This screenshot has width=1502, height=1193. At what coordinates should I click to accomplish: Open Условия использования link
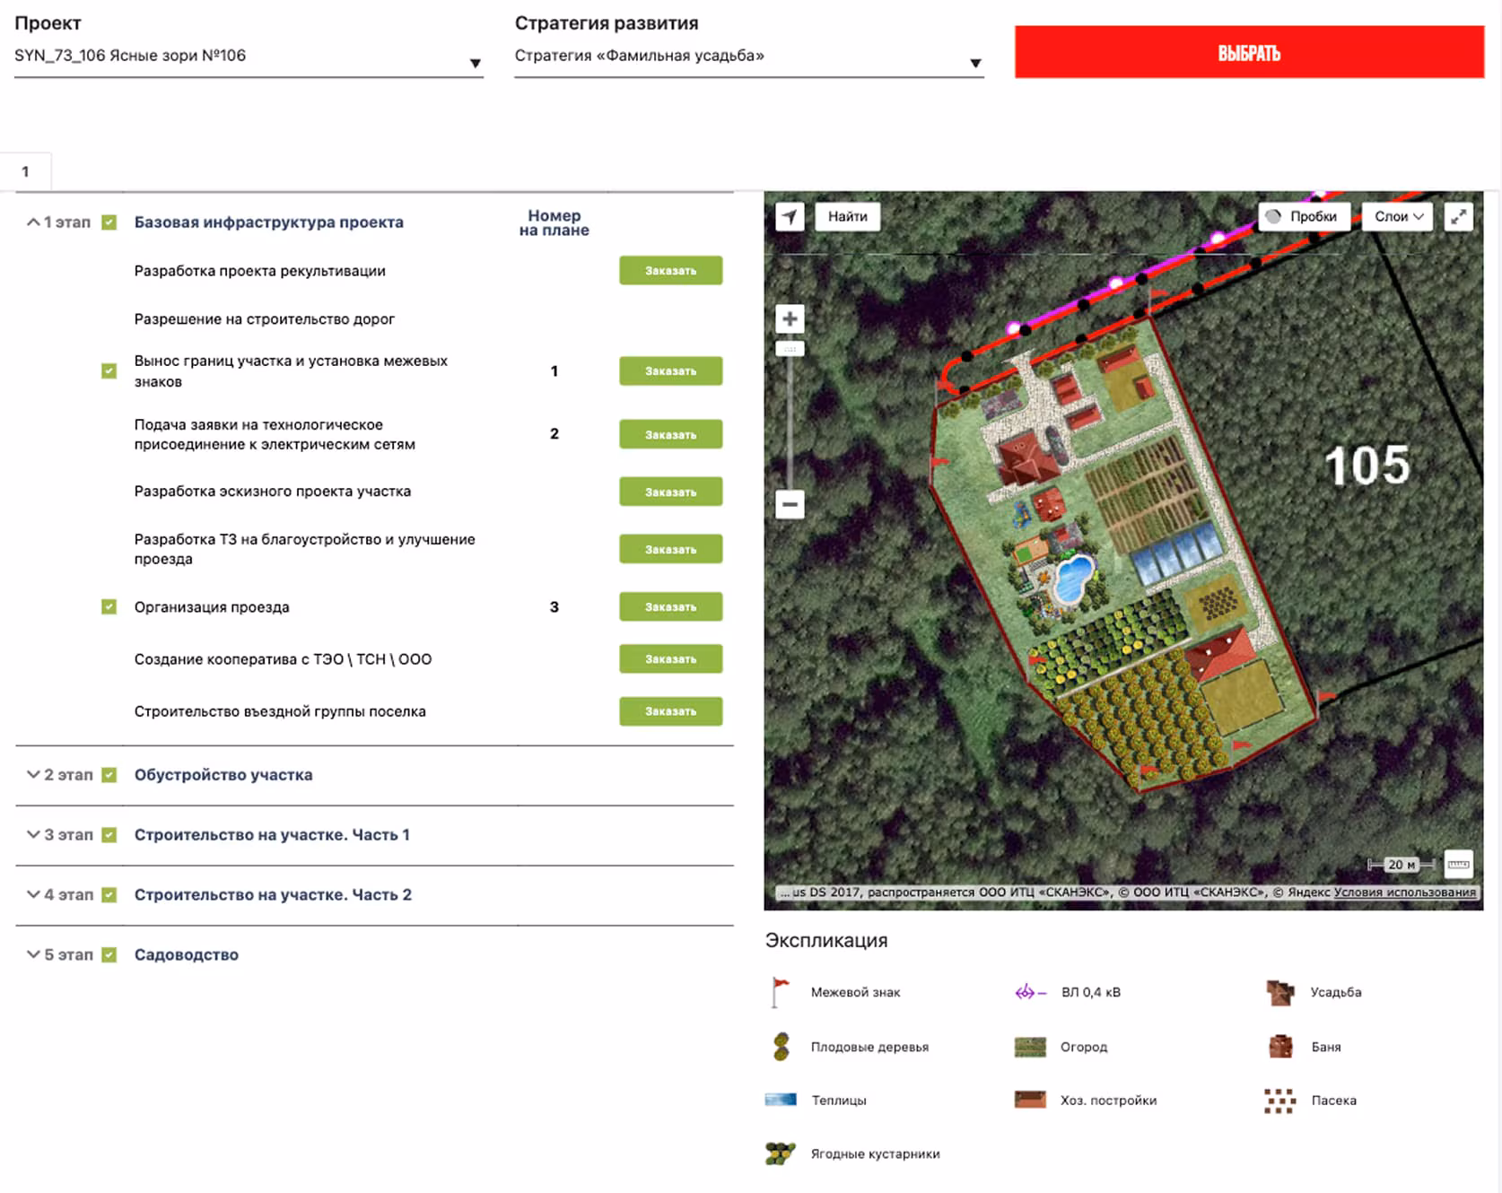(1405, 893)
